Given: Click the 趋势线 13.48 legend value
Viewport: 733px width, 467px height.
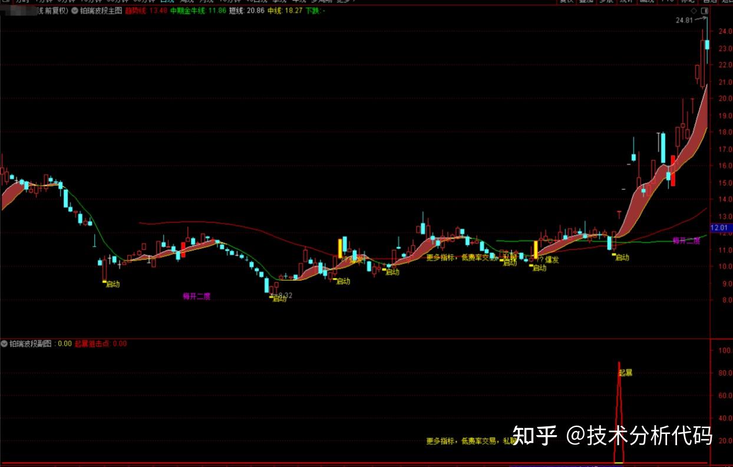Looking at the screenshot, I should (146, 11).
